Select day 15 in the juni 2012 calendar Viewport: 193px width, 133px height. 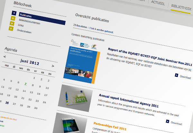pos(32,92)
